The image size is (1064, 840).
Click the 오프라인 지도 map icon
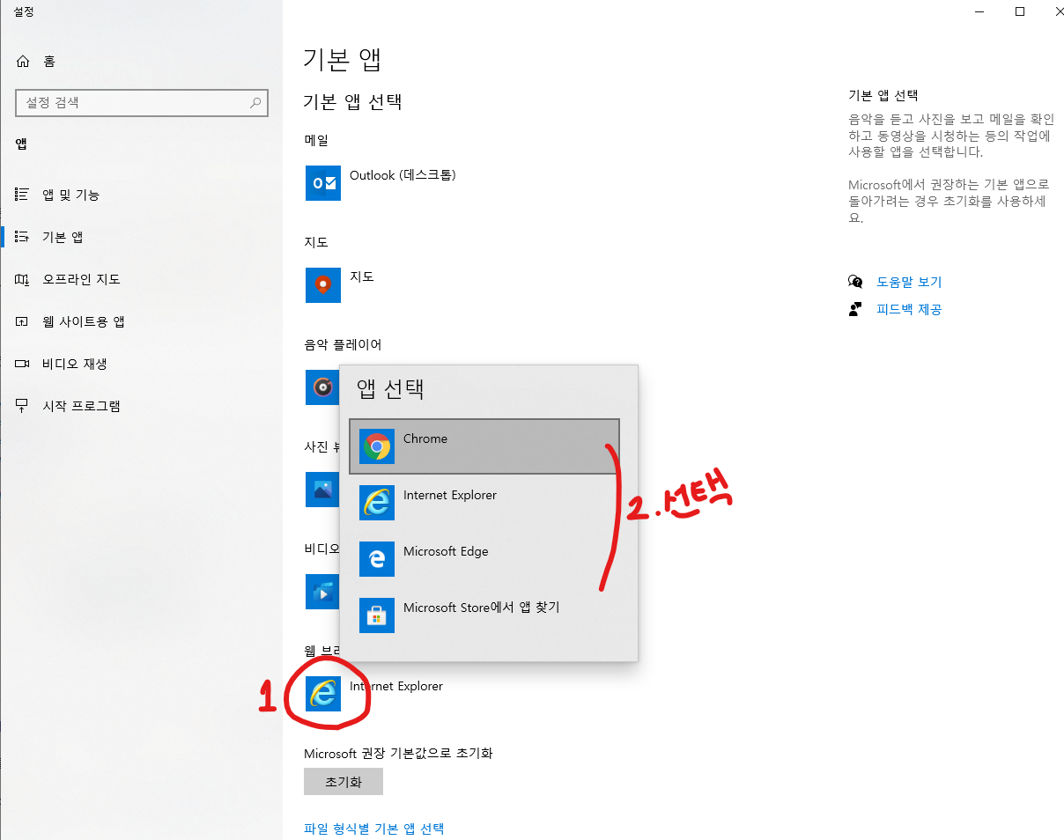pyautogui.click(x=23, y=279)
